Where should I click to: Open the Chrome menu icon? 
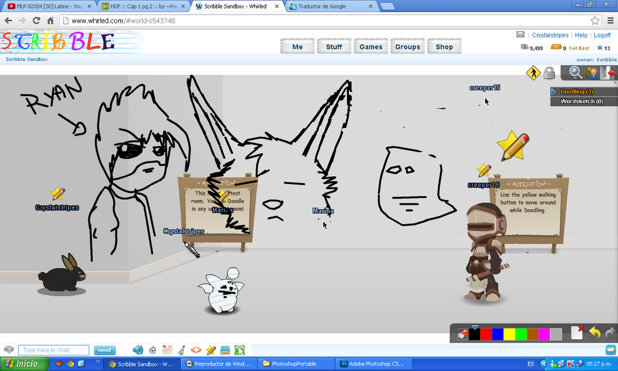(610, 21)
